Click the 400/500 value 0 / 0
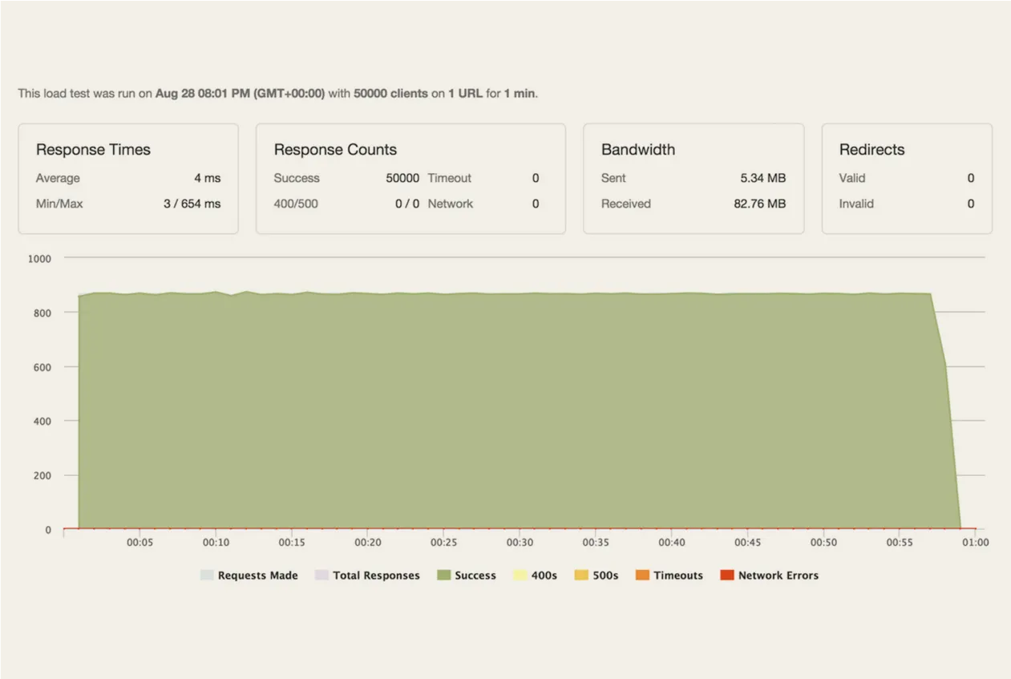This screenshot has height=679, width=1011. tap(407, 204)
